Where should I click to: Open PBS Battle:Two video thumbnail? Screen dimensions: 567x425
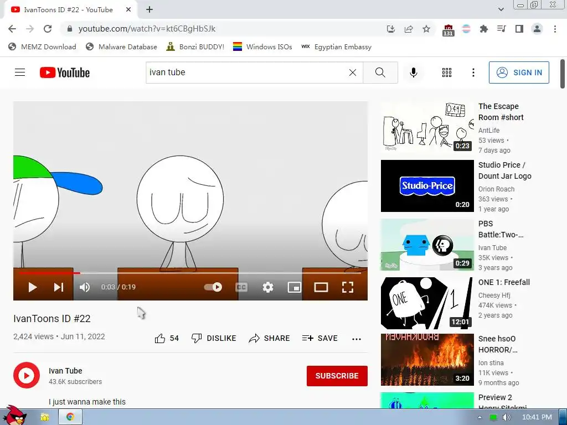coord(427,245)
